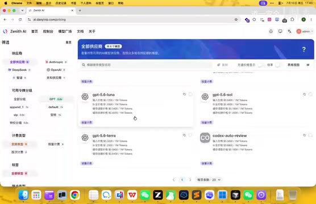Click the monitor theme icon in header
This screenshot has height=204, width=316.
[x=280, y=31]
